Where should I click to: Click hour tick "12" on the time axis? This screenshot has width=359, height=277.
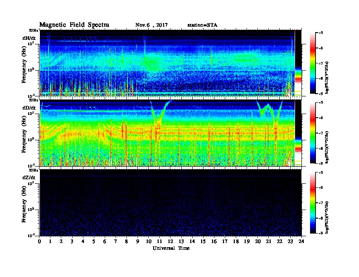coord(170,241)
